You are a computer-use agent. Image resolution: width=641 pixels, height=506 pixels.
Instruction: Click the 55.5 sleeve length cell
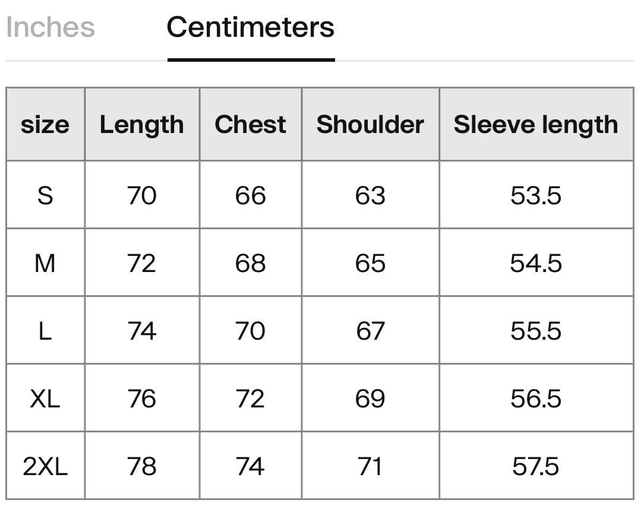(536, 330)
